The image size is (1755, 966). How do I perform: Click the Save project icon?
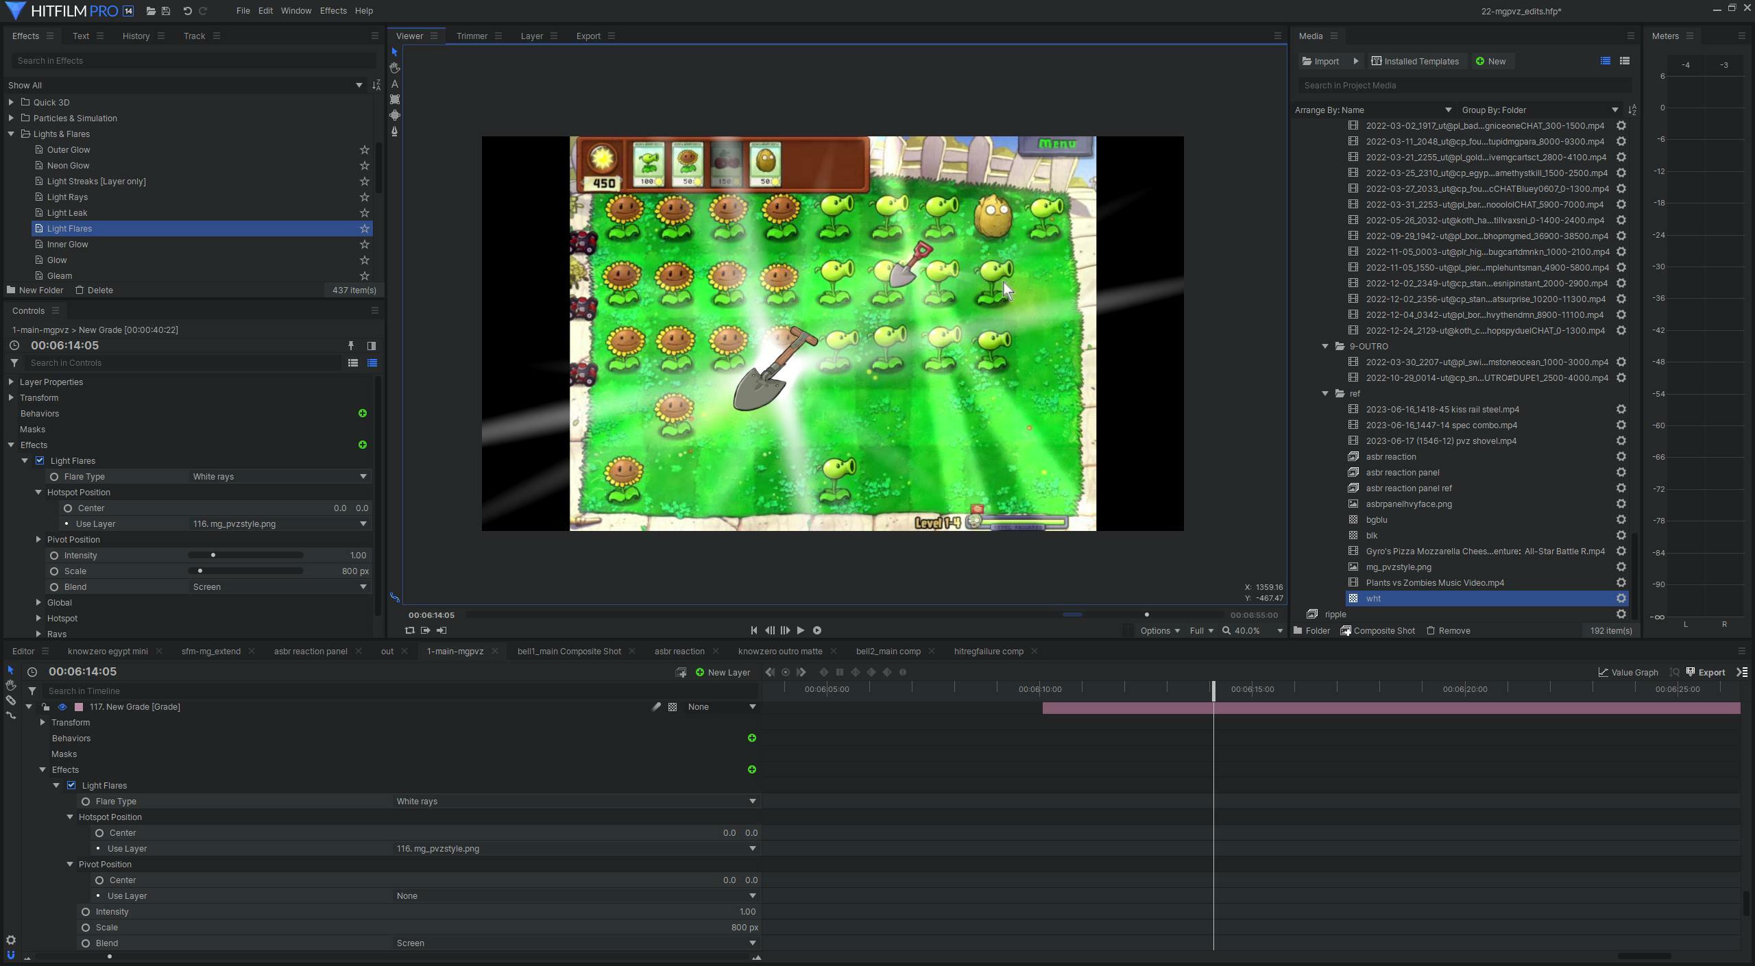tap(166, 11)
